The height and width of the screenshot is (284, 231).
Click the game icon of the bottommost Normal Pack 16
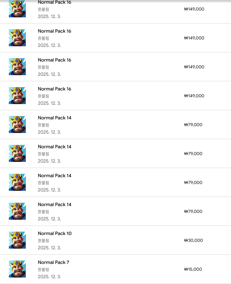(x=17, y=96)
